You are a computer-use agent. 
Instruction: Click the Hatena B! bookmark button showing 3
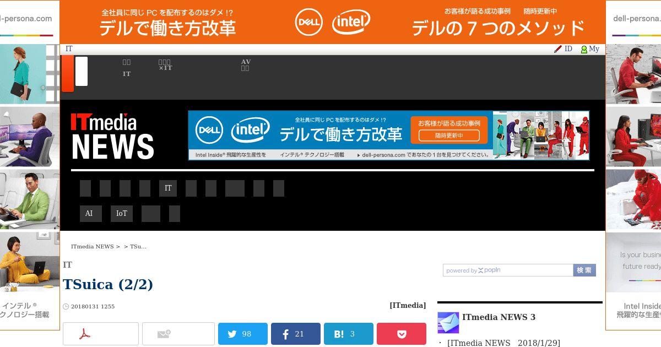[x=349, y=334]
